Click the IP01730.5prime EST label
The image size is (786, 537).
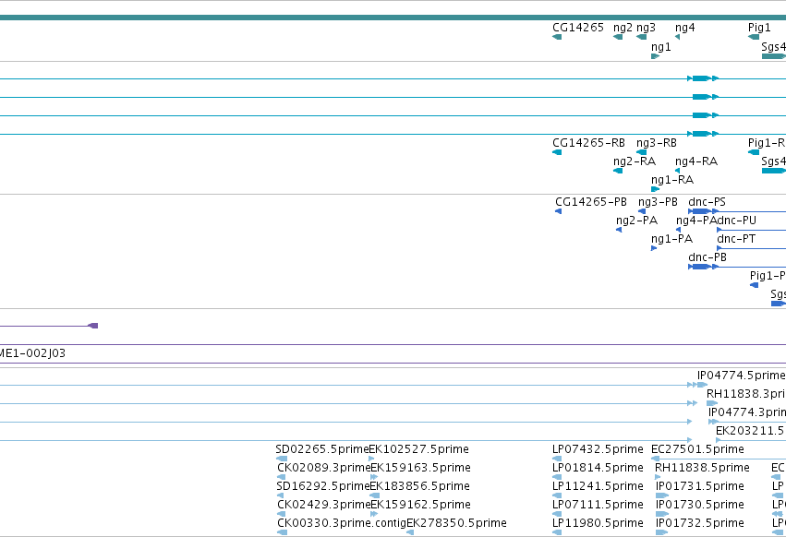coord(700,505)
